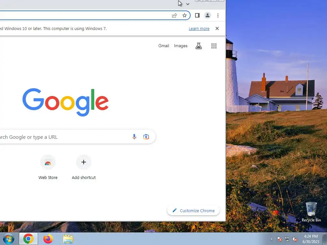Open Action Center flag icon
The height and width of the screenshot is (245, 327).
tap(279, 239)
